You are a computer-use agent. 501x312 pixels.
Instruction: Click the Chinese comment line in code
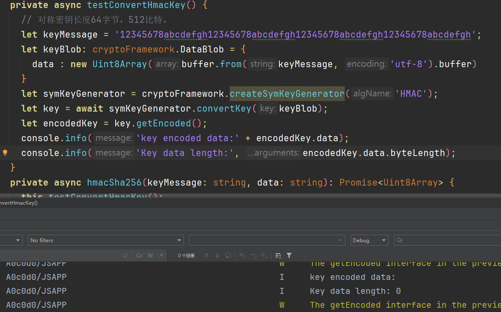pos(95,20)
